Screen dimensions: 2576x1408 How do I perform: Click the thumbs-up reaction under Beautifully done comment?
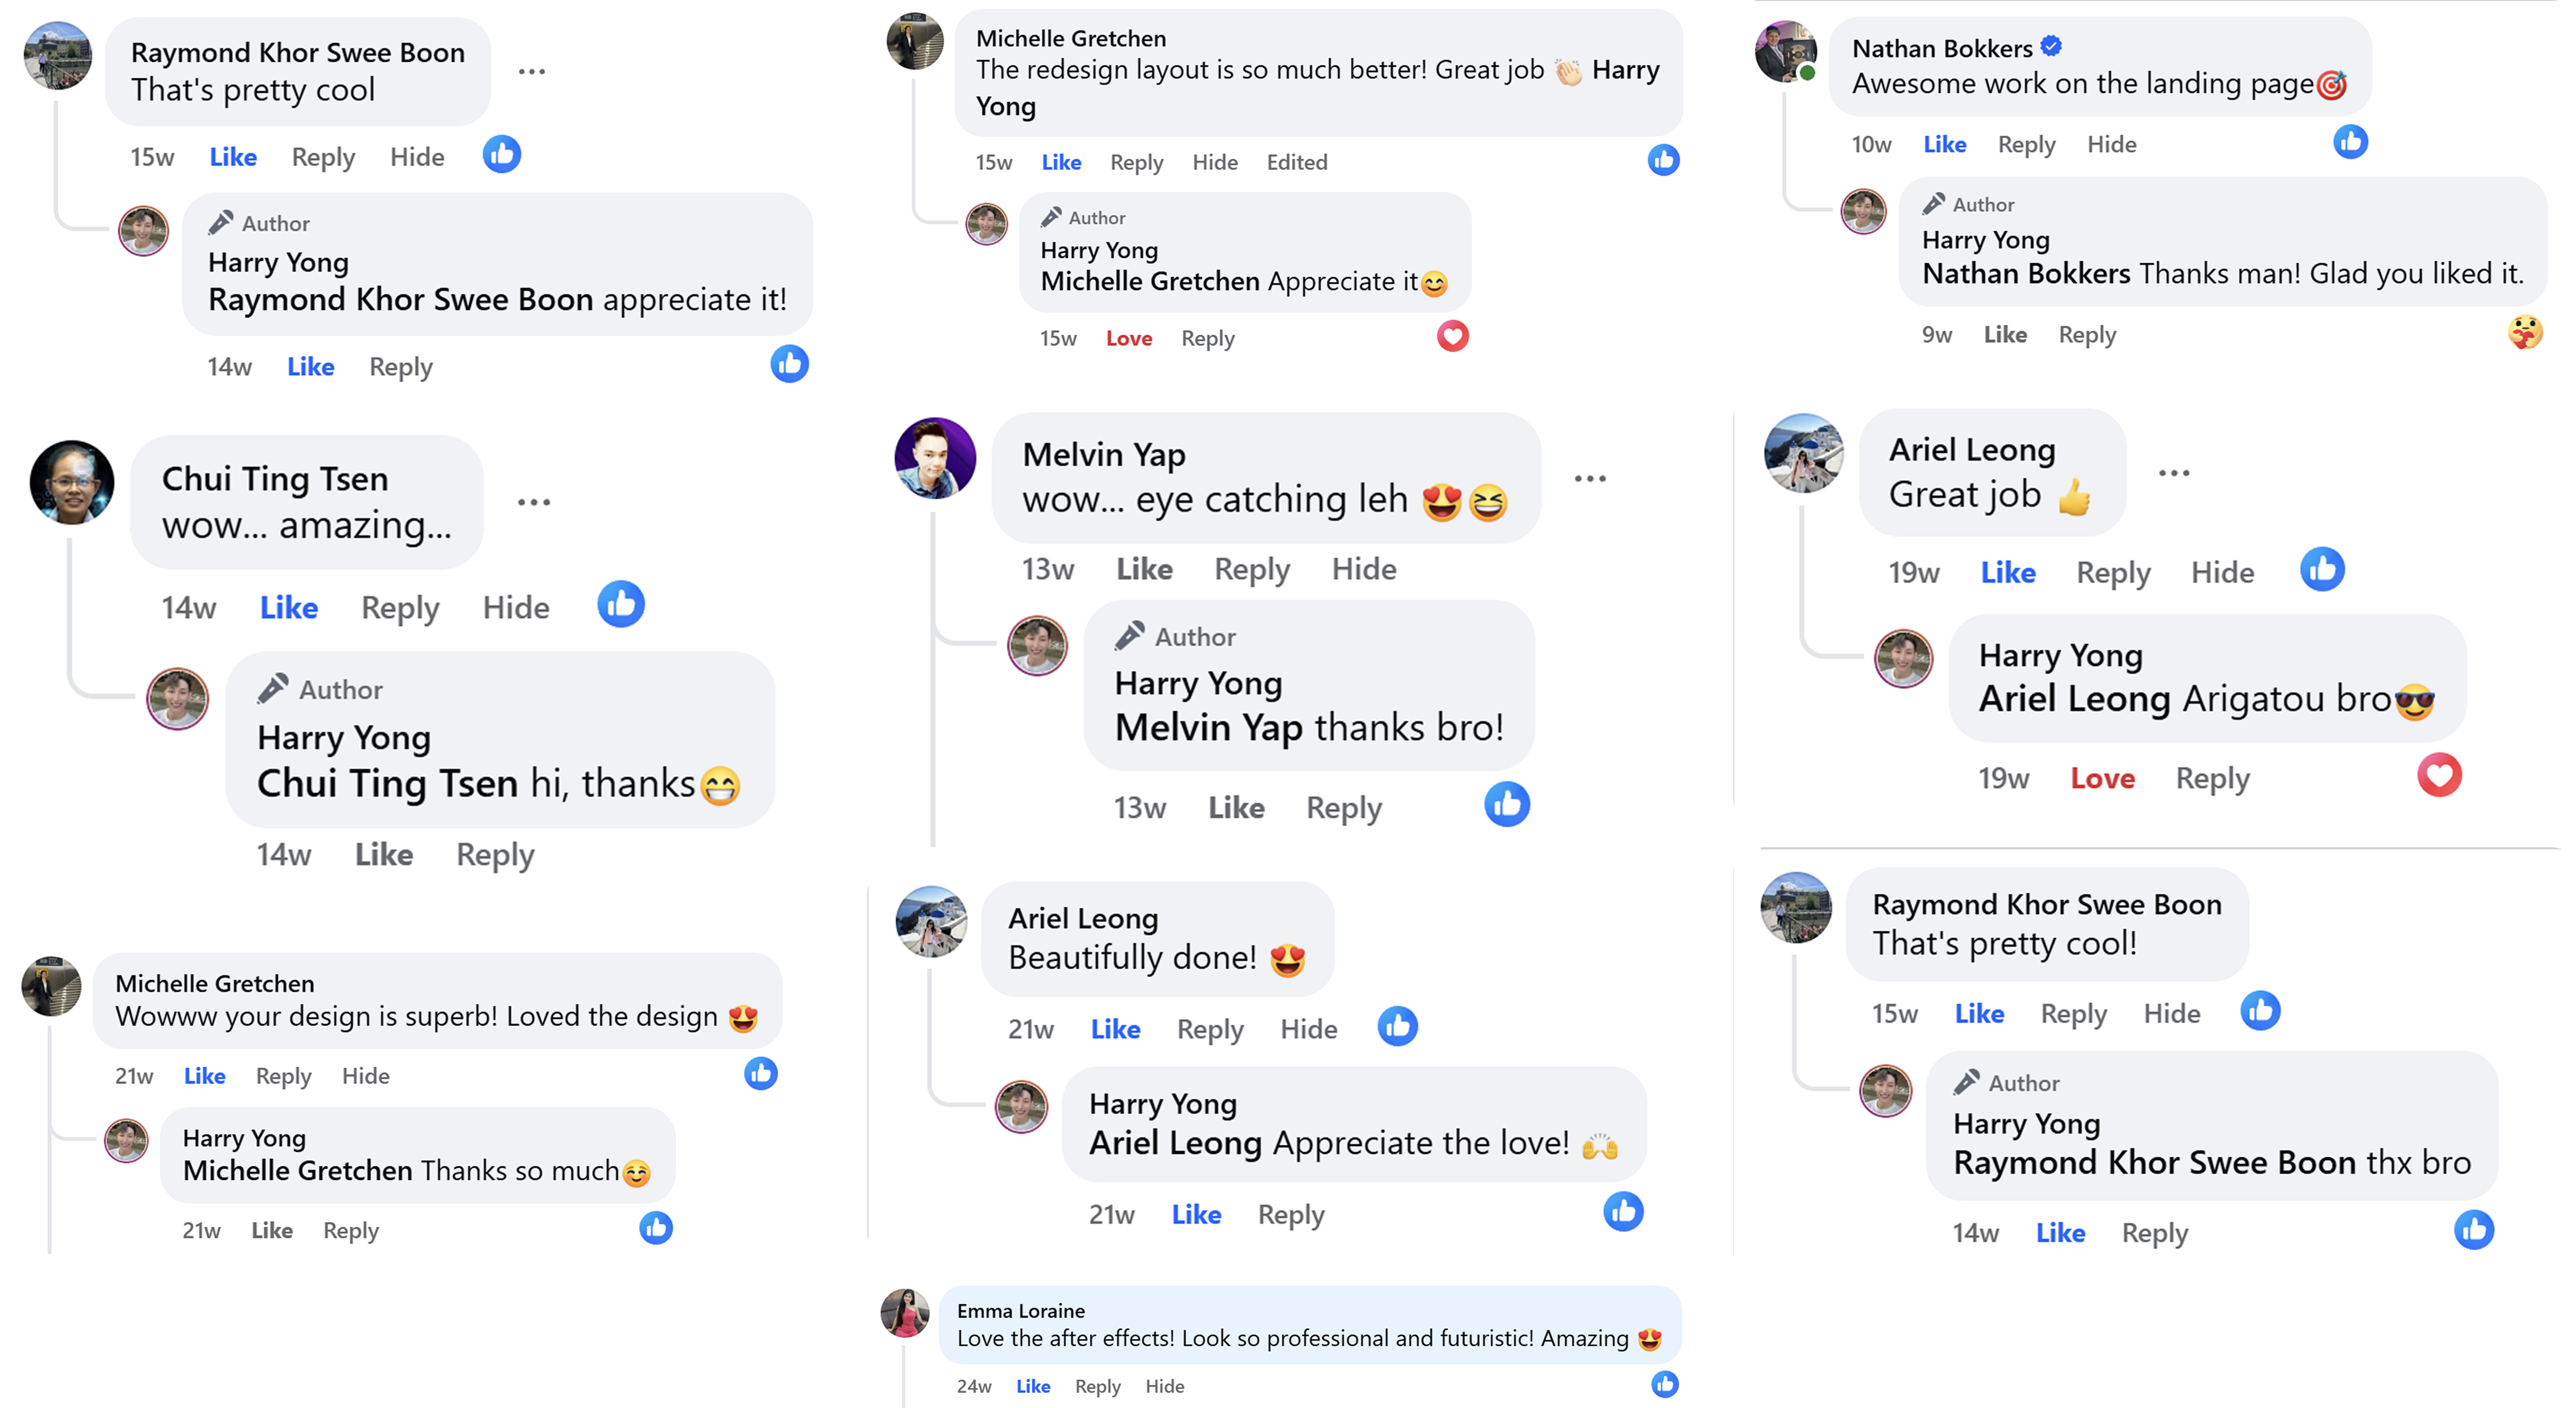pos(1397,1026)
